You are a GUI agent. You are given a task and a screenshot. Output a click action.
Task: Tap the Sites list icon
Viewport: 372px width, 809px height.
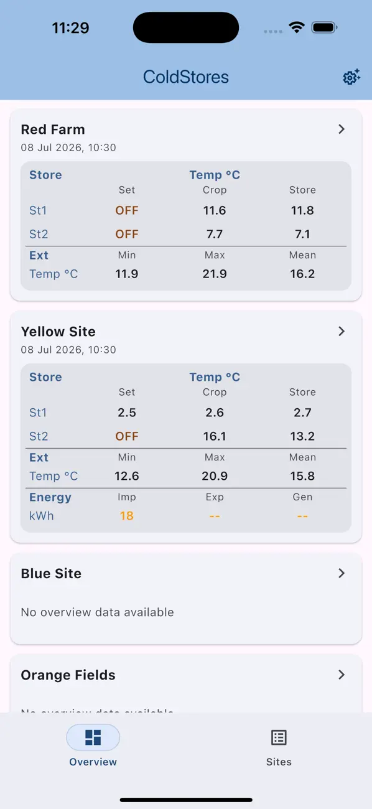[x=279, y=737]
